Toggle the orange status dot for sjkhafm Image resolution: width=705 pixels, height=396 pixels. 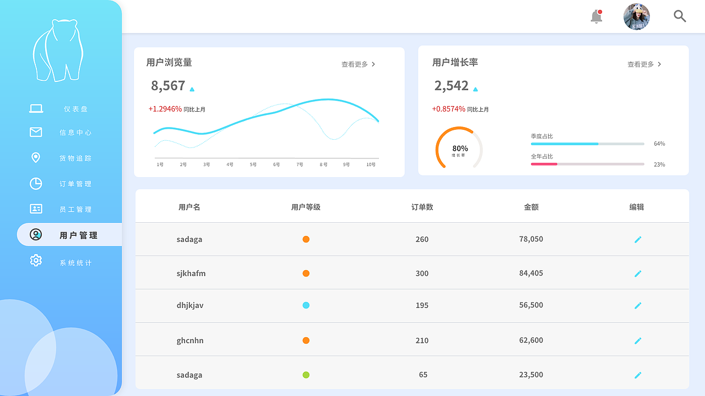point(306,273)
